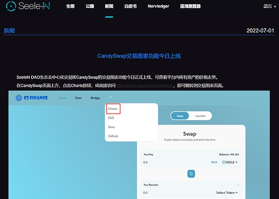279x199 pixels.
Task: Open the 生態 menu item
Action: click(x=70, y=6)
